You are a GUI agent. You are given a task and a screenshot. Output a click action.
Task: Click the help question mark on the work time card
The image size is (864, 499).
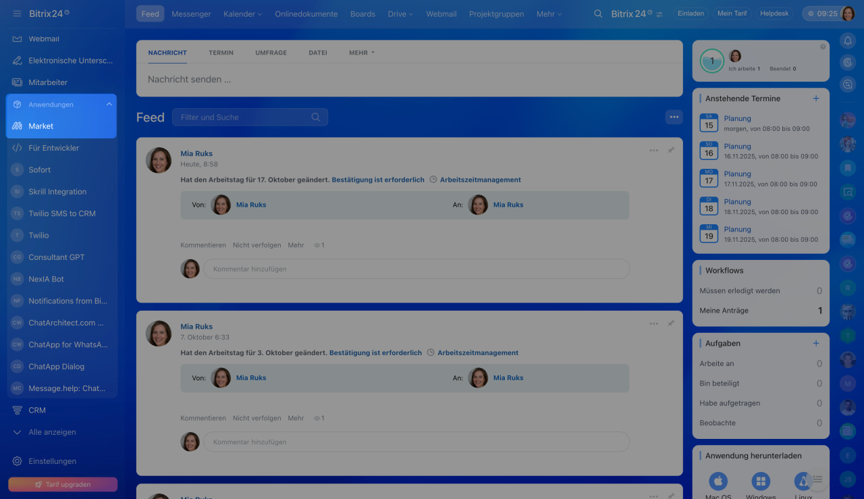tap(823, 47)
